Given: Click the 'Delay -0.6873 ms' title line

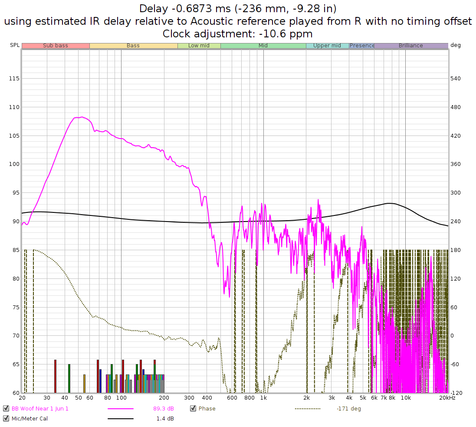Looking at the screenshot, I should click(x=238, y=9).
